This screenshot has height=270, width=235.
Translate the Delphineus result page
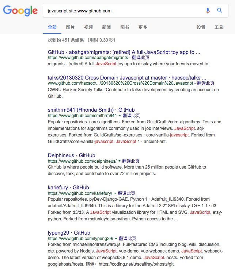pyautogui.click(x=131, y=161)
